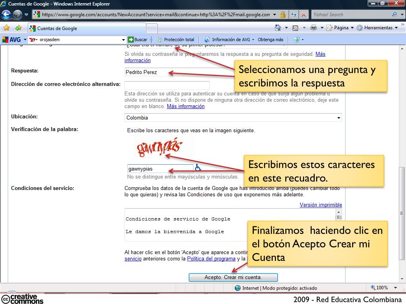Screen dimensions: 406x304
Task: Click the Home icon in command bar
Action: pyautogui.click(x=278, y=28)
